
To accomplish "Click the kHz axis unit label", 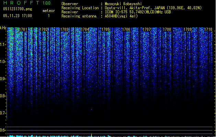I will pyautogui.click(x=3, y=28).
